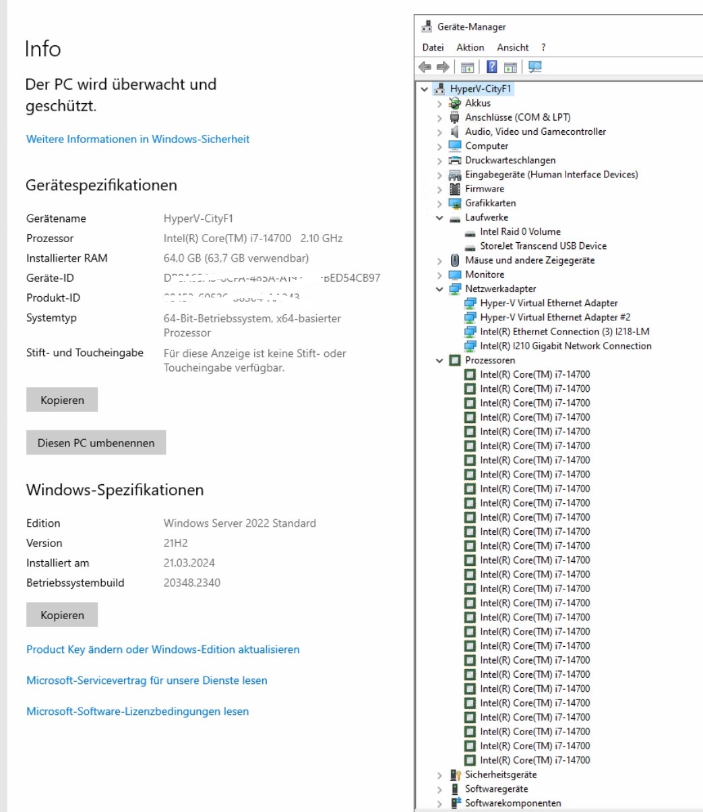703x812 pixels.
Task: Open Microsoft-Software-Lizenzbedingungen lesen link
Action: tap(137, 712)
